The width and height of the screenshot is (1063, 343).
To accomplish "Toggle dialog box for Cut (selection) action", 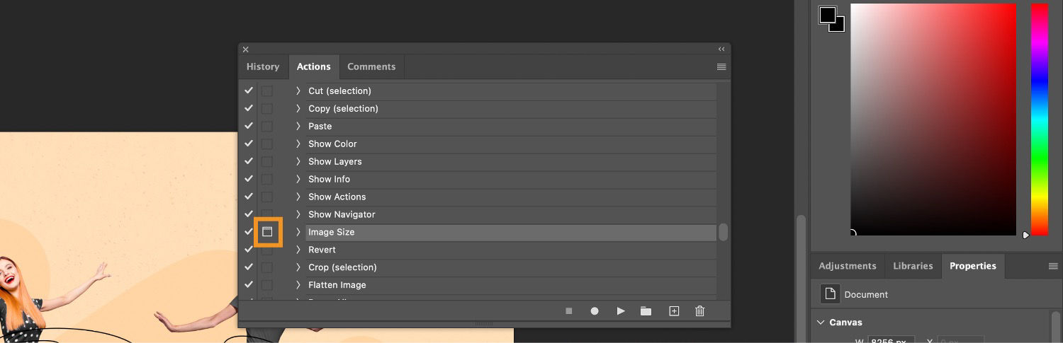I will tap(267, 91).
